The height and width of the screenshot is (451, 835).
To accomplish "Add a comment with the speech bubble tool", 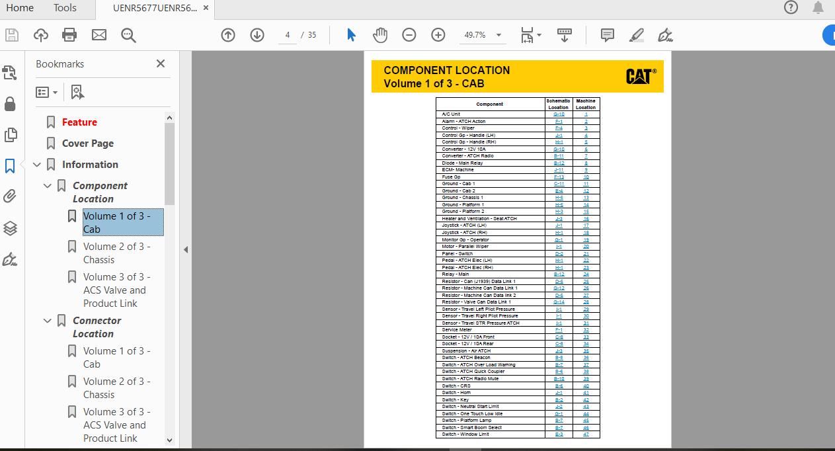I will (608, 35).
